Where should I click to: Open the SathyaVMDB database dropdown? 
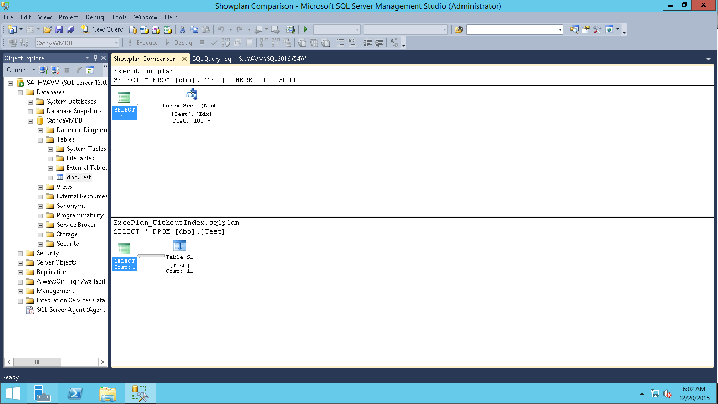116,43
